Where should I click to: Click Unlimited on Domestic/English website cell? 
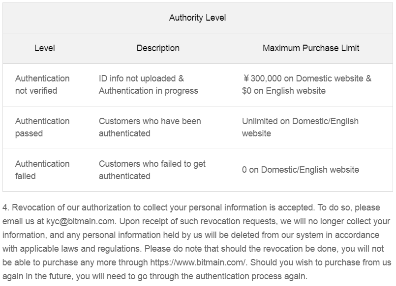pos(300,127)
